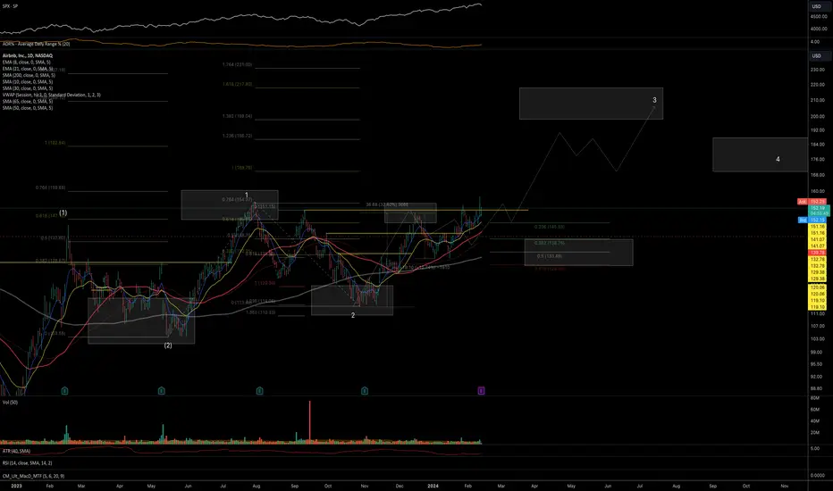This screenshot has height=491, width=833.
Task: Select the SMA (65, close) indicator legend
Action: (x=28, y=101)
